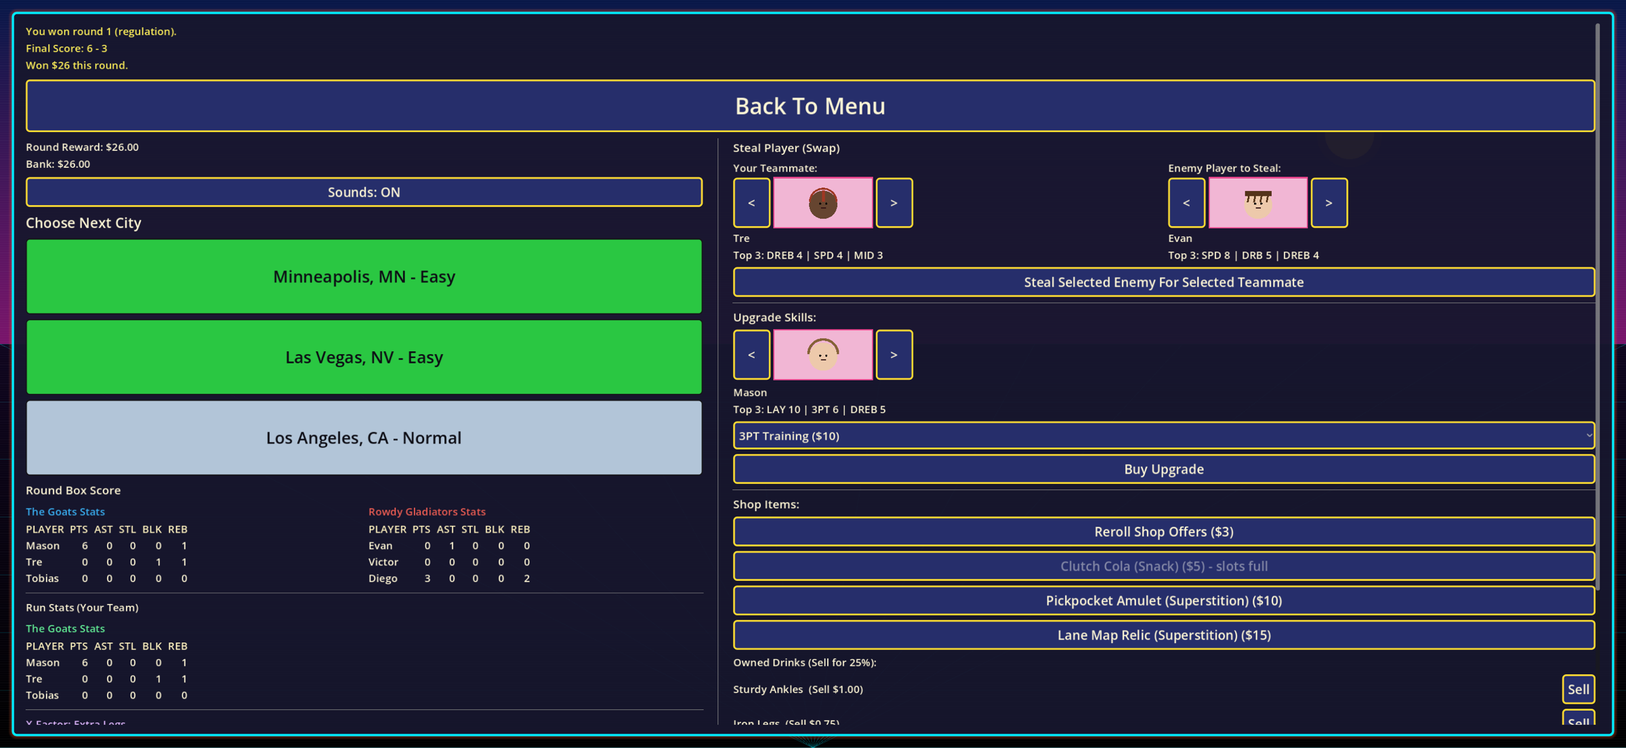
Task: Select Mason's portrait thumbnail
Action: tap(823, 355)
